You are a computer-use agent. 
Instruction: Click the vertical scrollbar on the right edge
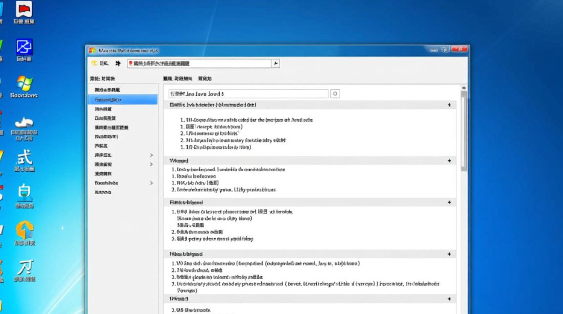pyautogui.click(x=464, y=126)
